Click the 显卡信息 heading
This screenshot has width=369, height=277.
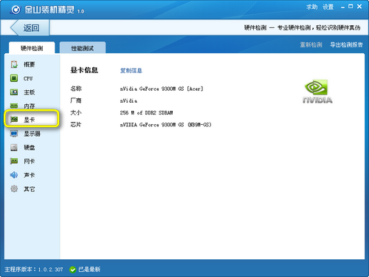click(84, 70)
